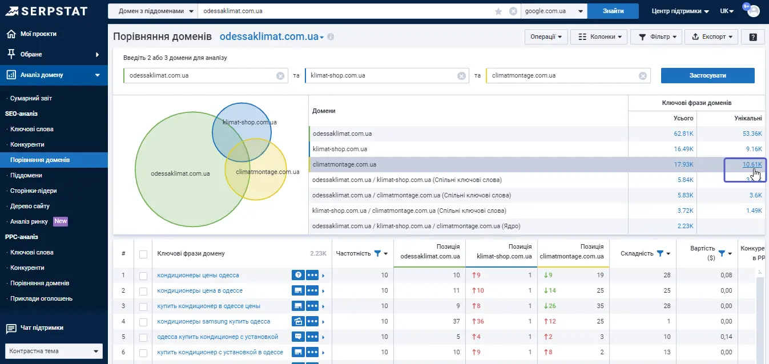The width and height of the screenshot is (769, 364).
Task: Open the user profile avatar
Action: (754, 11)
